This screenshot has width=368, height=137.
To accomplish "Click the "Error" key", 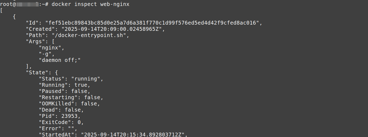I will (x=50, y=128).
